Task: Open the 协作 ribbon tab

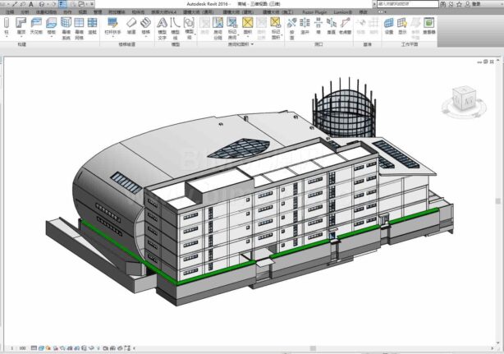Action: [x=67, y=11]
